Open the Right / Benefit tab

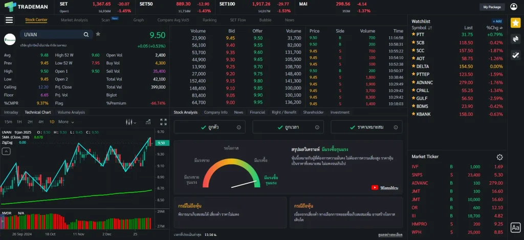point(284,112)
